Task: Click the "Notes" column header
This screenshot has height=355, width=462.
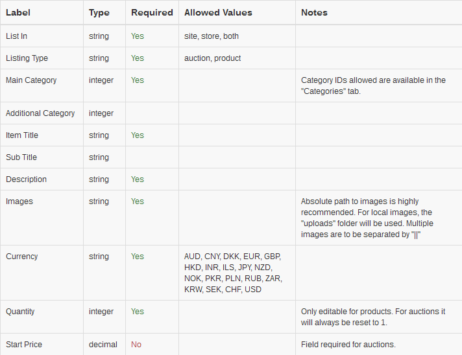Action: (314, 12)
